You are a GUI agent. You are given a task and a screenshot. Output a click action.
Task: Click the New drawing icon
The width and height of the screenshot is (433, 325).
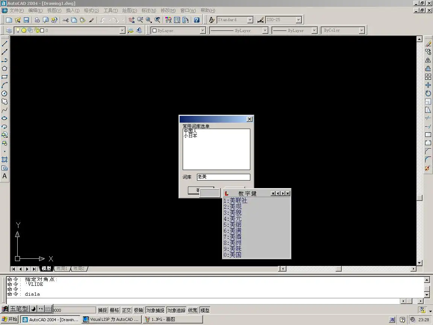(9, 20)
